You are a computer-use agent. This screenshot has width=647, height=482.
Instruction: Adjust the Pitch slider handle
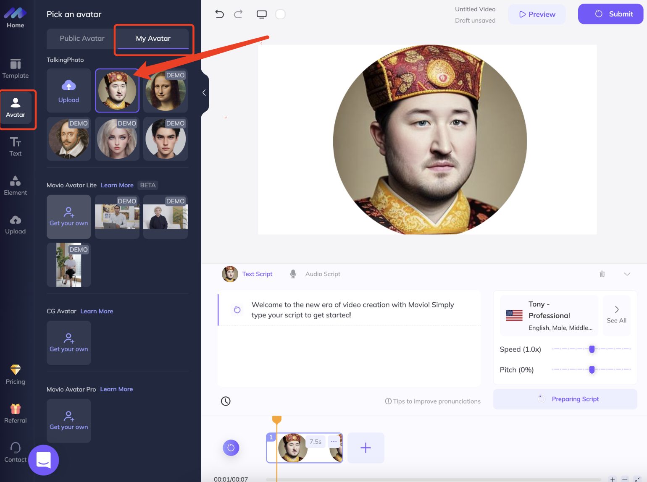(x=592, y=369)
